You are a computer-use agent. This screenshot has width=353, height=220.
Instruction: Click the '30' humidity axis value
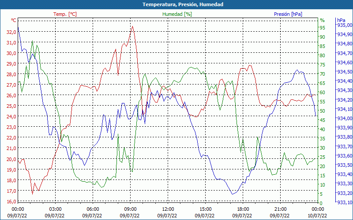[323, 148]
